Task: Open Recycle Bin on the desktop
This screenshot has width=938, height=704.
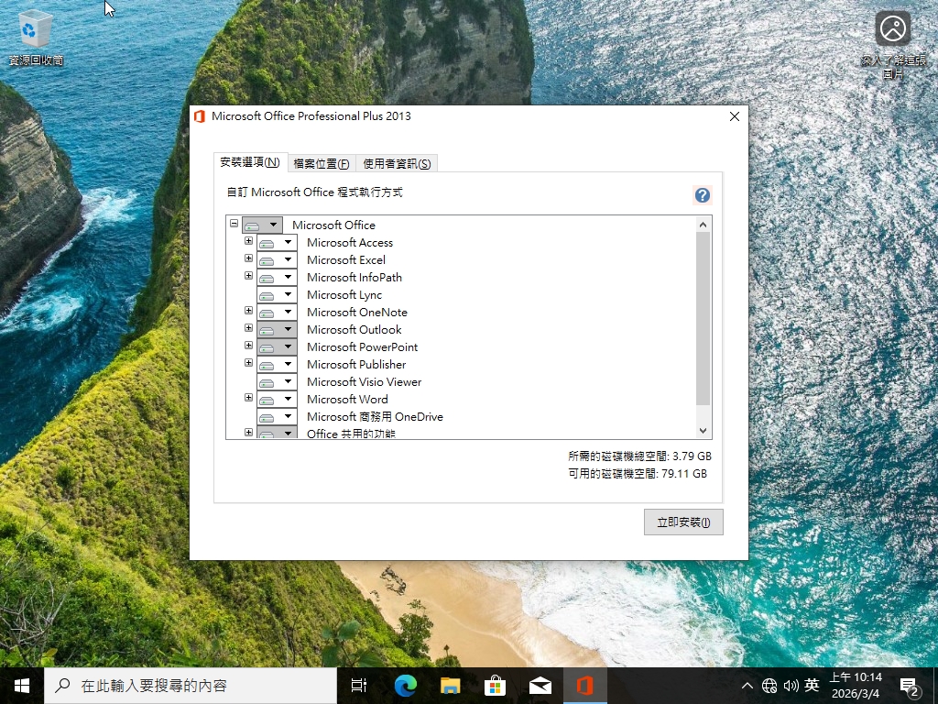Action: coord(35,37)
